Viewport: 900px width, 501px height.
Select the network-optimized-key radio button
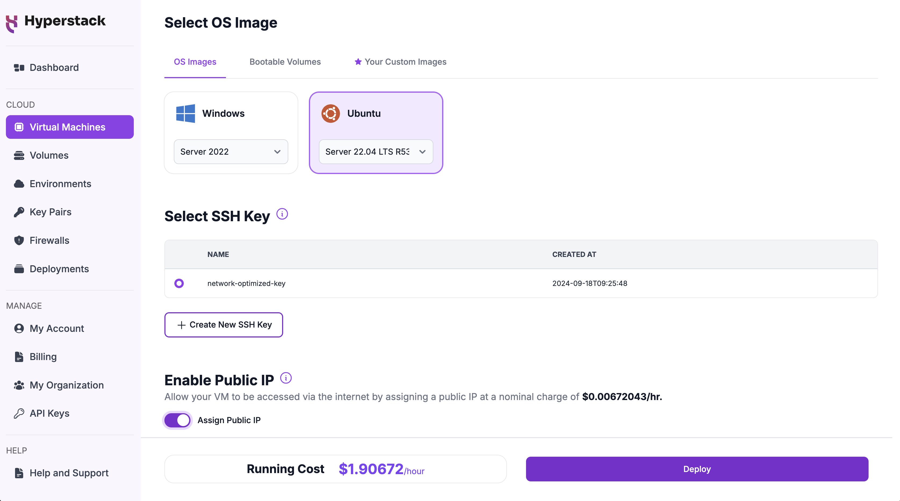[x=179, y=283]
